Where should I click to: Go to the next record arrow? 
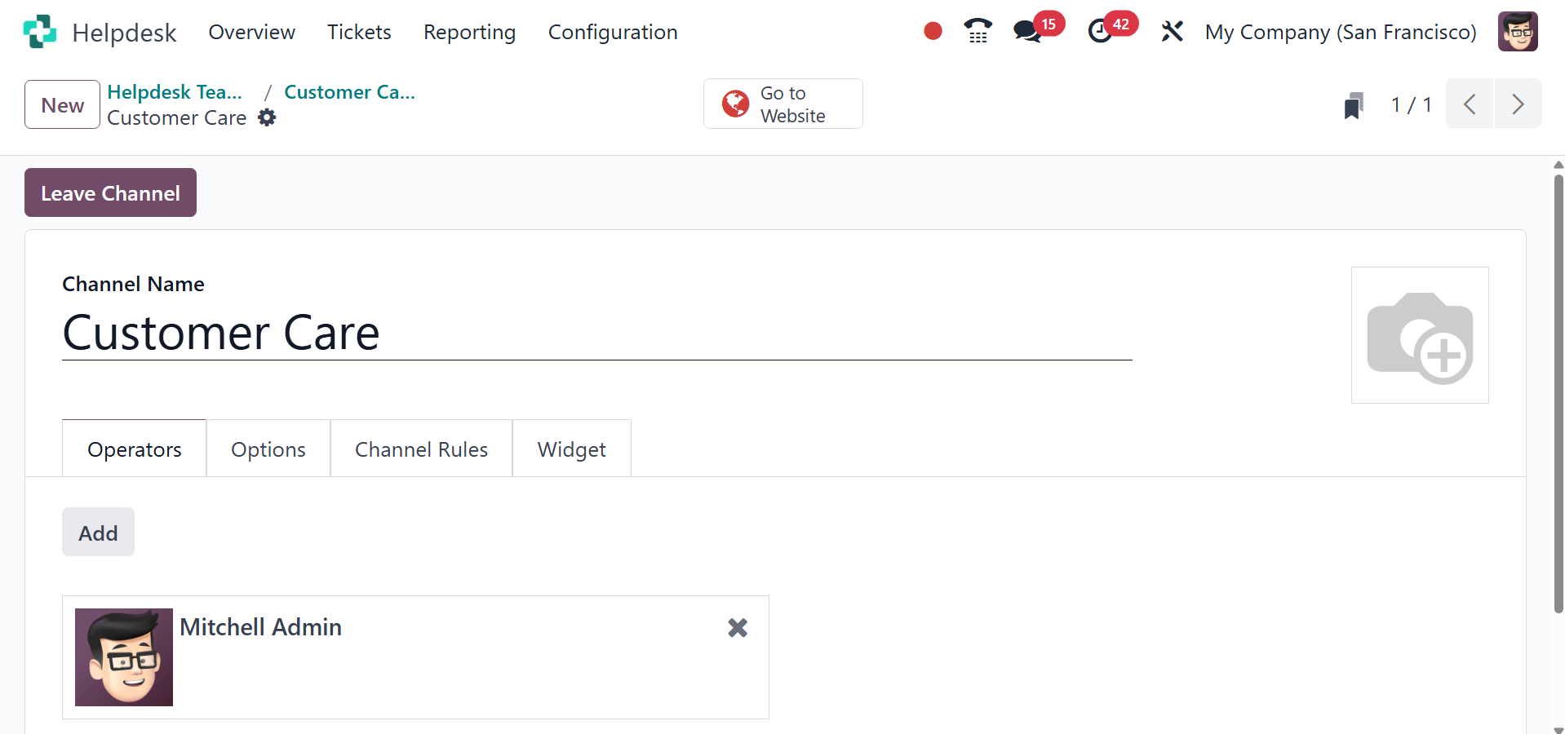pyautogui.click(x=1518, y=104)
